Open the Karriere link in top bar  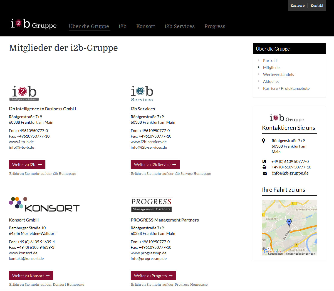[x=298, y=6]
